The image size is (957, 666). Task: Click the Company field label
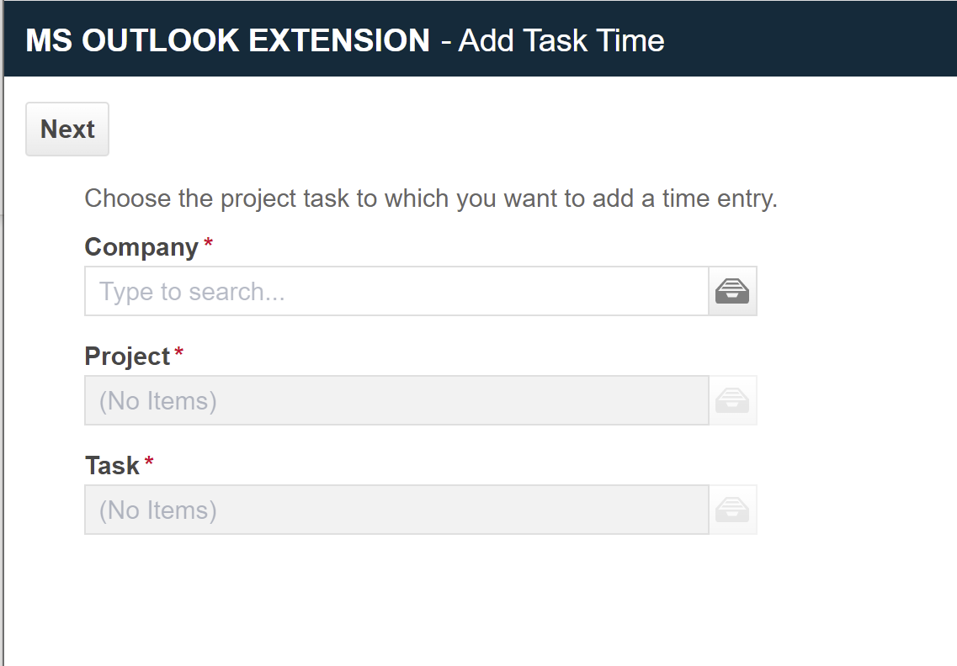141,247
